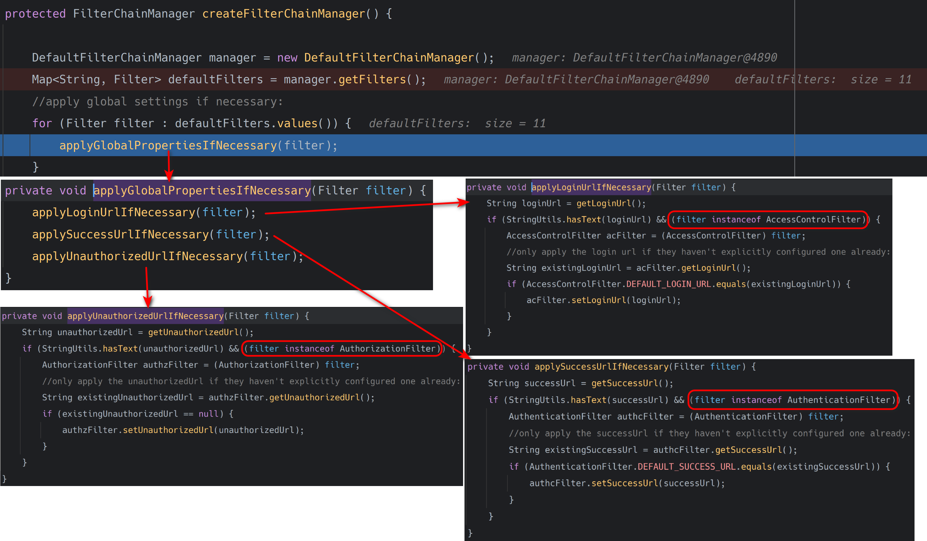The image size is (927, 541).
Task: Click the applySuccessUrlIfNecessary(filter); call statement
Action: point(151,234)
